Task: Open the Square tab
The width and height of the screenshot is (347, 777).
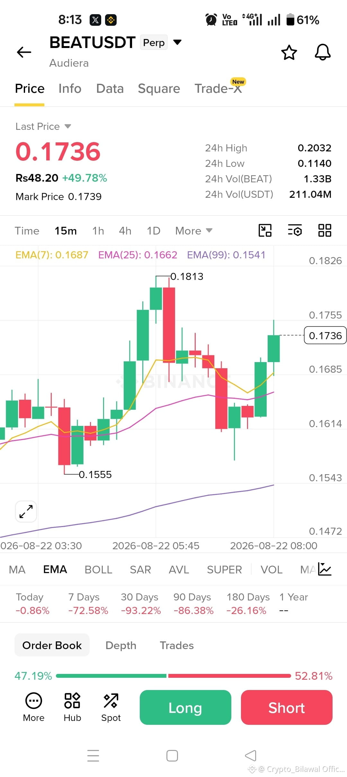Action: tap(159, 89)
